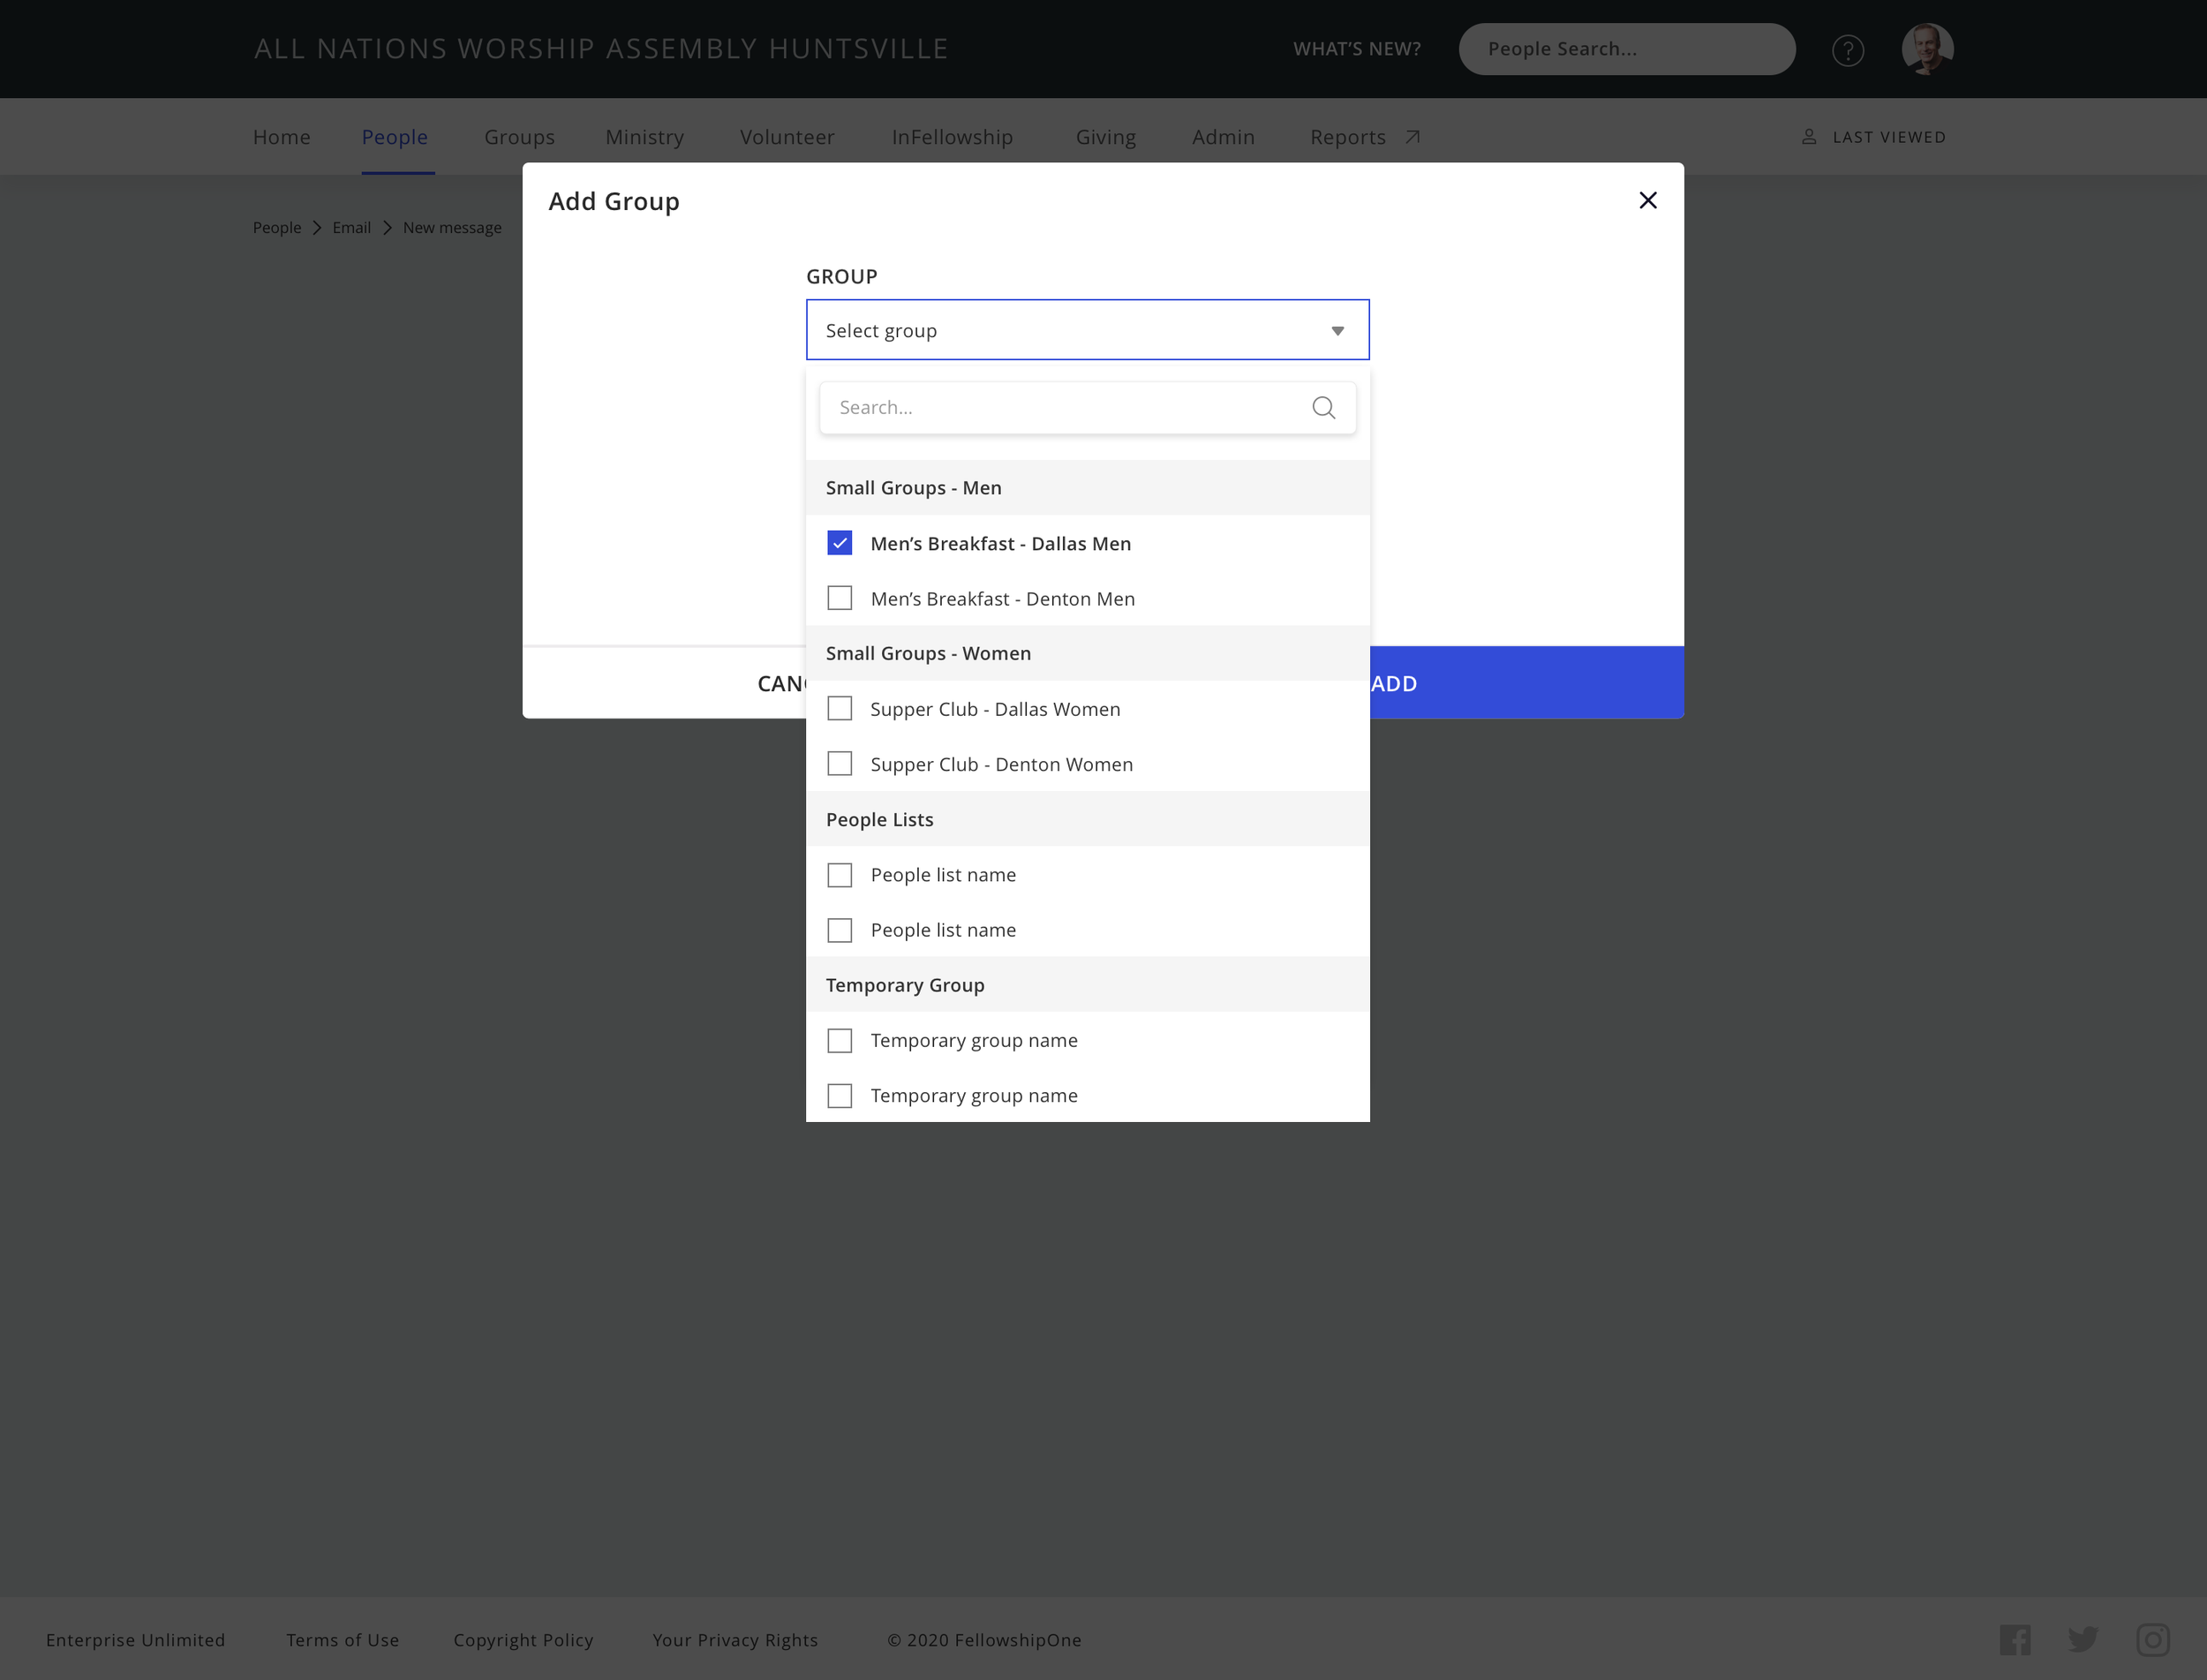
Task: Enable the first Temporary group name checkbox
Action: (x=840, y=1040)
